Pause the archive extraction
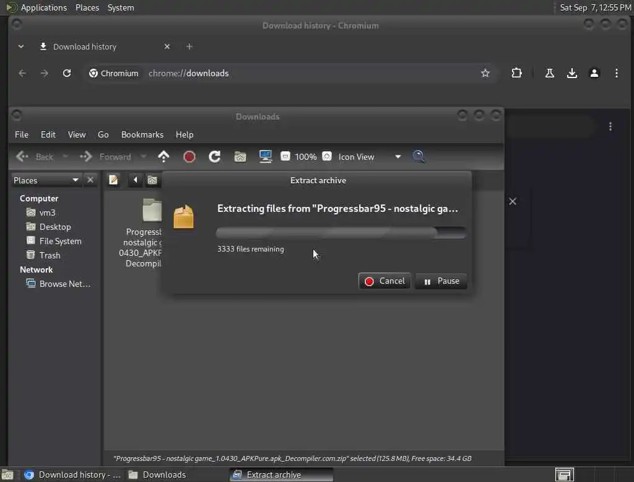 pyautogui.click(x=441, y=281)
